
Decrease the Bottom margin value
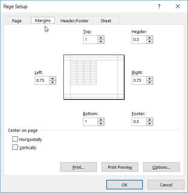click(x=101, y=124)
